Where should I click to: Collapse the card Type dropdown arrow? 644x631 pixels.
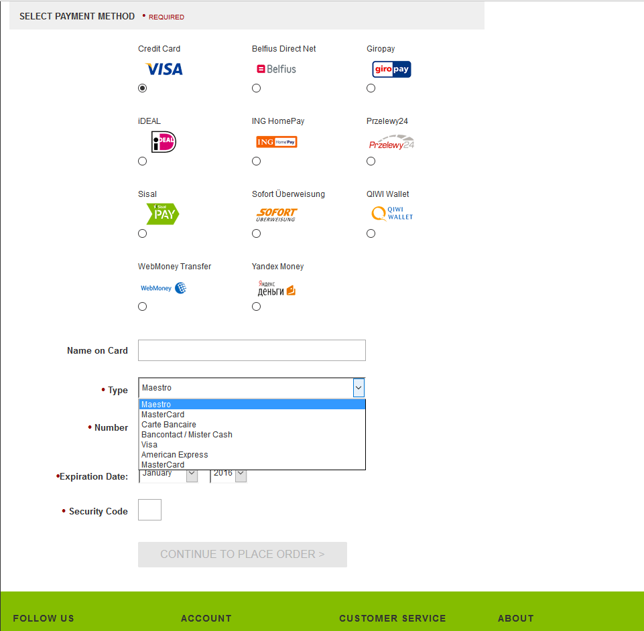[x=359, y=388]
